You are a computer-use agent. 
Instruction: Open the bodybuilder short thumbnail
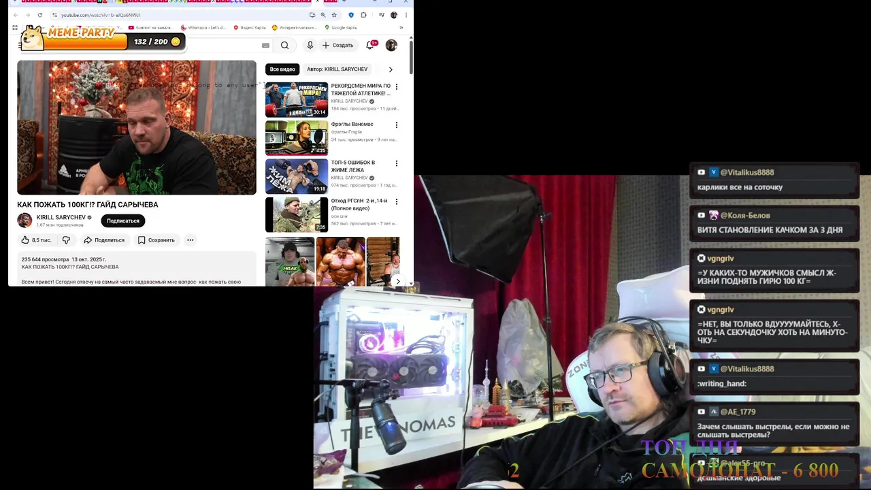coord(340,261)
